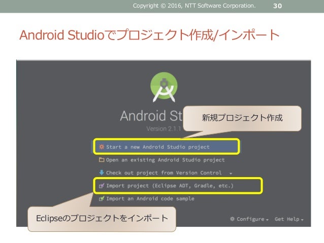Click the Import project icon
Screen dimensions: 324x243
click(x=102, y=186)
